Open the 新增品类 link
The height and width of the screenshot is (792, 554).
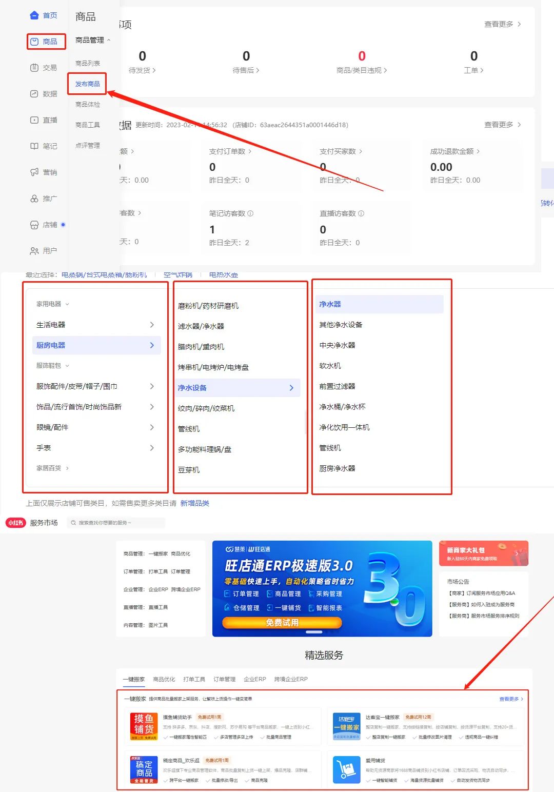(196, 503)
